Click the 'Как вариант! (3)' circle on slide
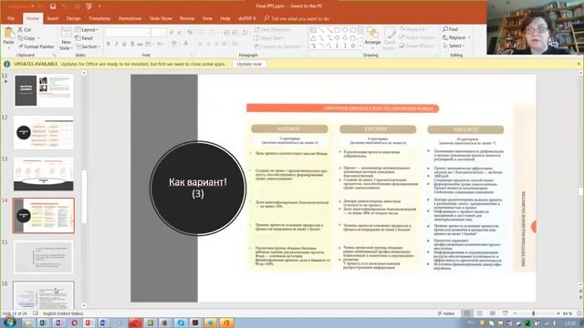Viewport: 584px width, 328px height. [x=198, y=188]
